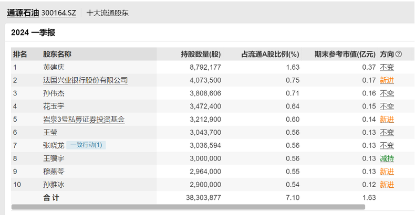The height and width of the screenshot is (215, 415).
Task: Click total shares value 38,303,877
Action: pyautogui.click(x=203, y=198)
